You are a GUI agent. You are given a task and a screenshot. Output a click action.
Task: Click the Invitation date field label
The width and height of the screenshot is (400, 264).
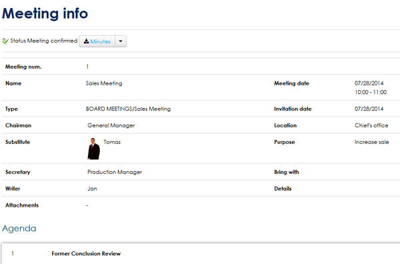click(x=293, y=109)
